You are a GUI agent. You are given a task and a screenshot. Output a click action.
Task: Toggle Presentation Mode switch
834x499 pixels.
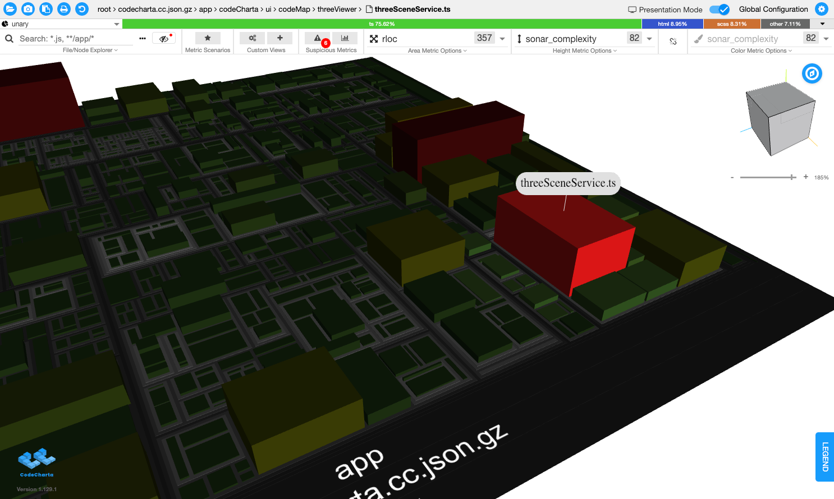pos(719,9)
